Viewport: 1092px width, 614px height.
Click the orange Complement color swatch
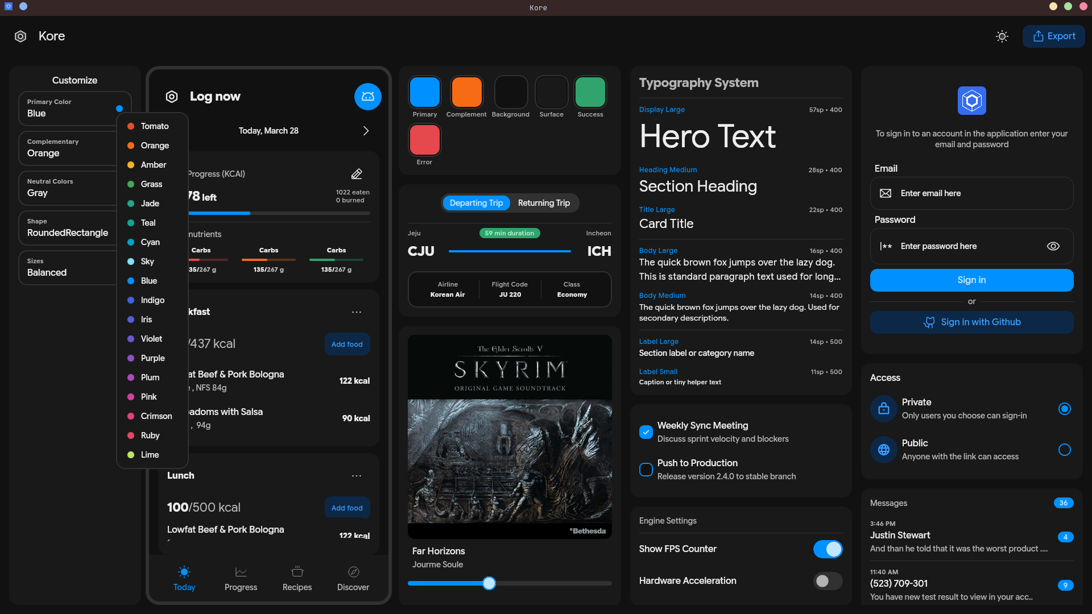tap(466, 92)
